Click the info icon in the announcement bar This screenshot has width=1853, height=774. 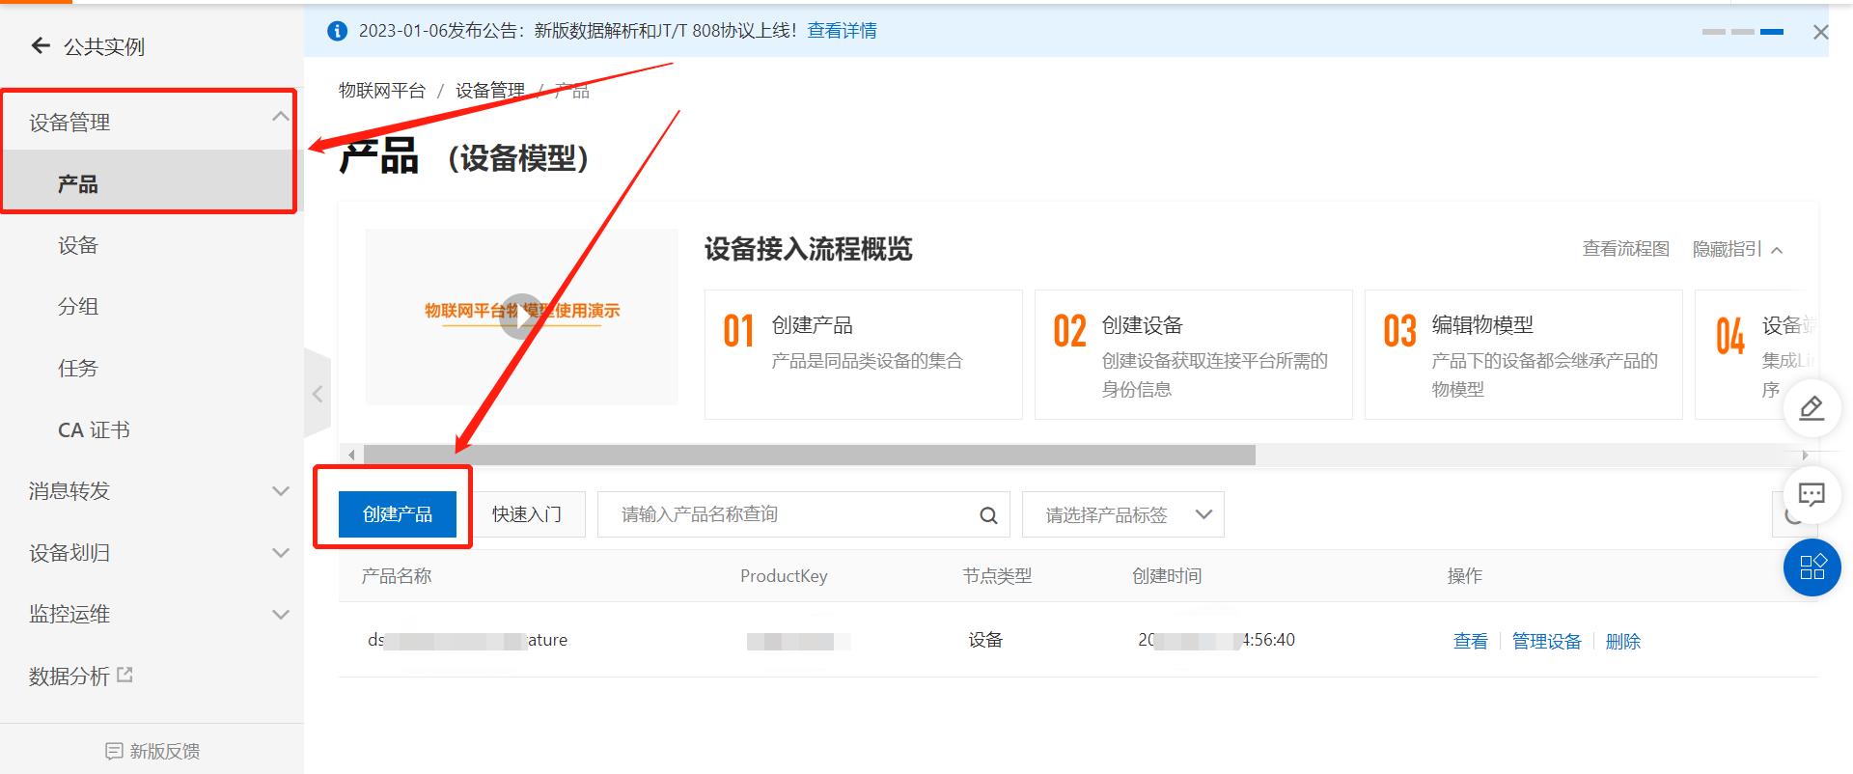click(337, 31)
